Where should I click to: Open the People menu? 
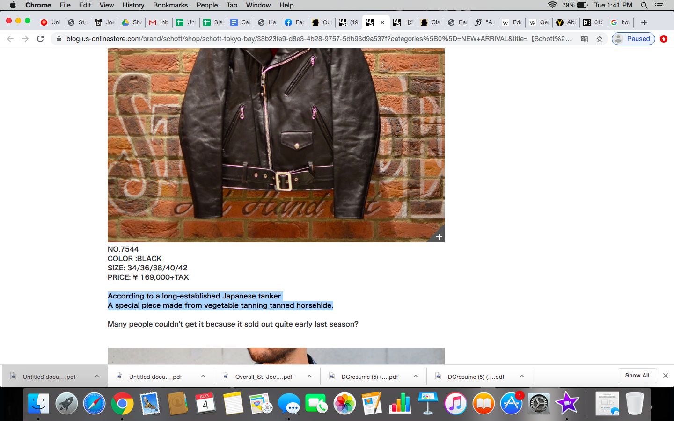tap(207, 5)
